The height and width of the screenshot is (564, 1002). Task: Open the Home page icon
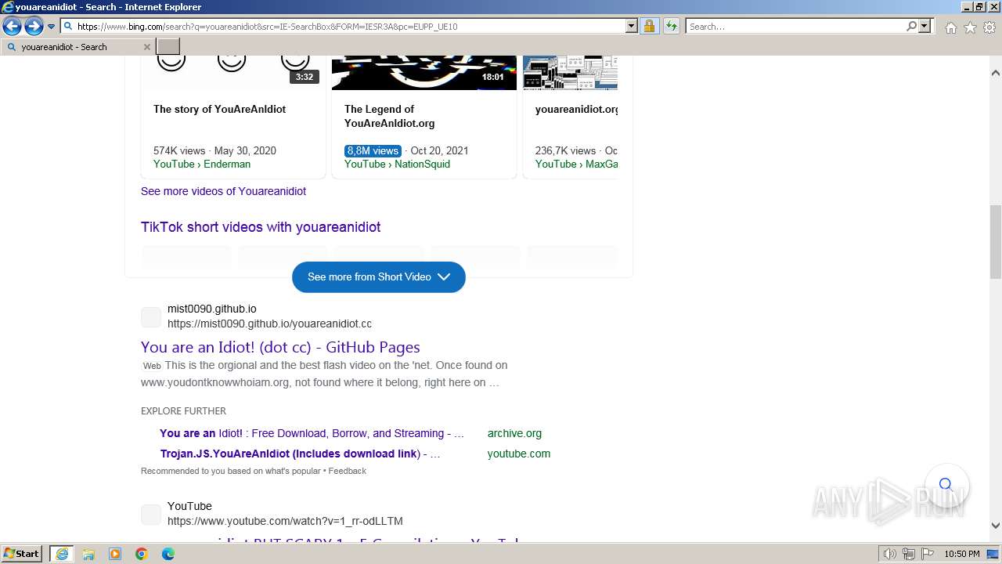point(950,27)
